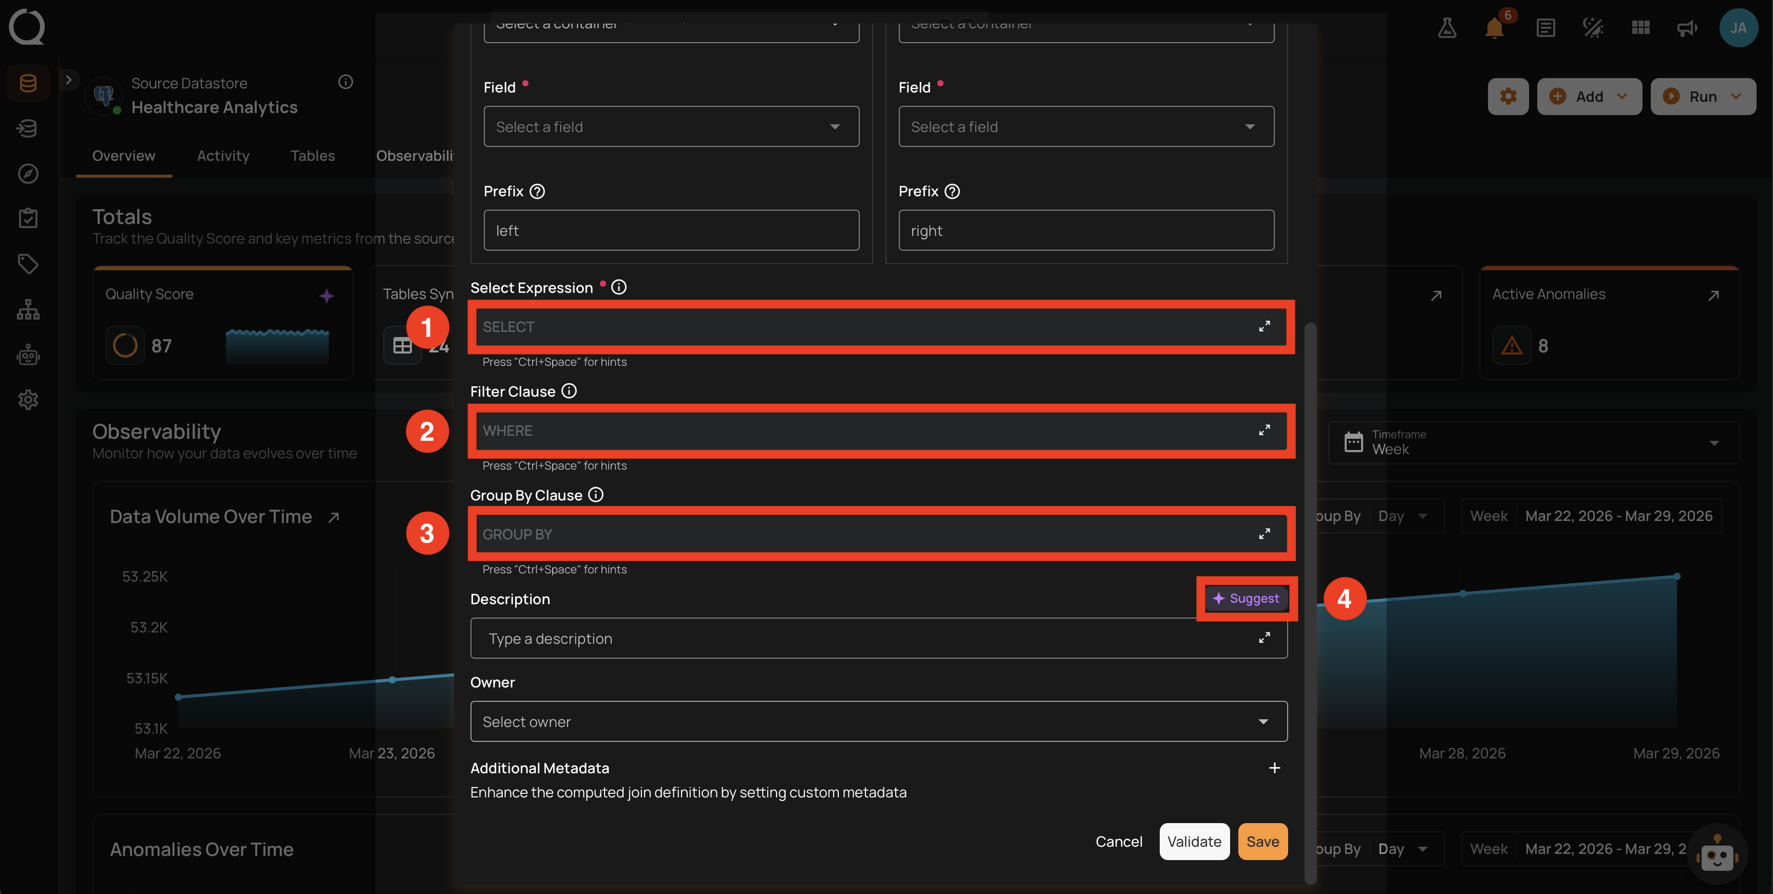
Task: Open the JA user avatar menu
Action: pos(1739,28)
